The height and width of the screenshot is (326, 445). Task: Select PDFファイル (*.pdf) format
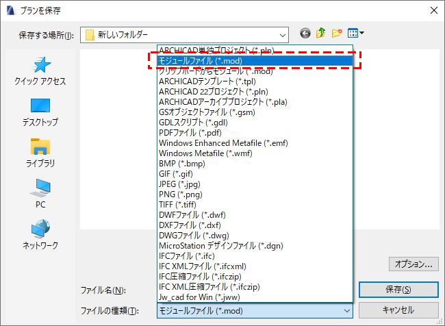(x=255, y=133)
